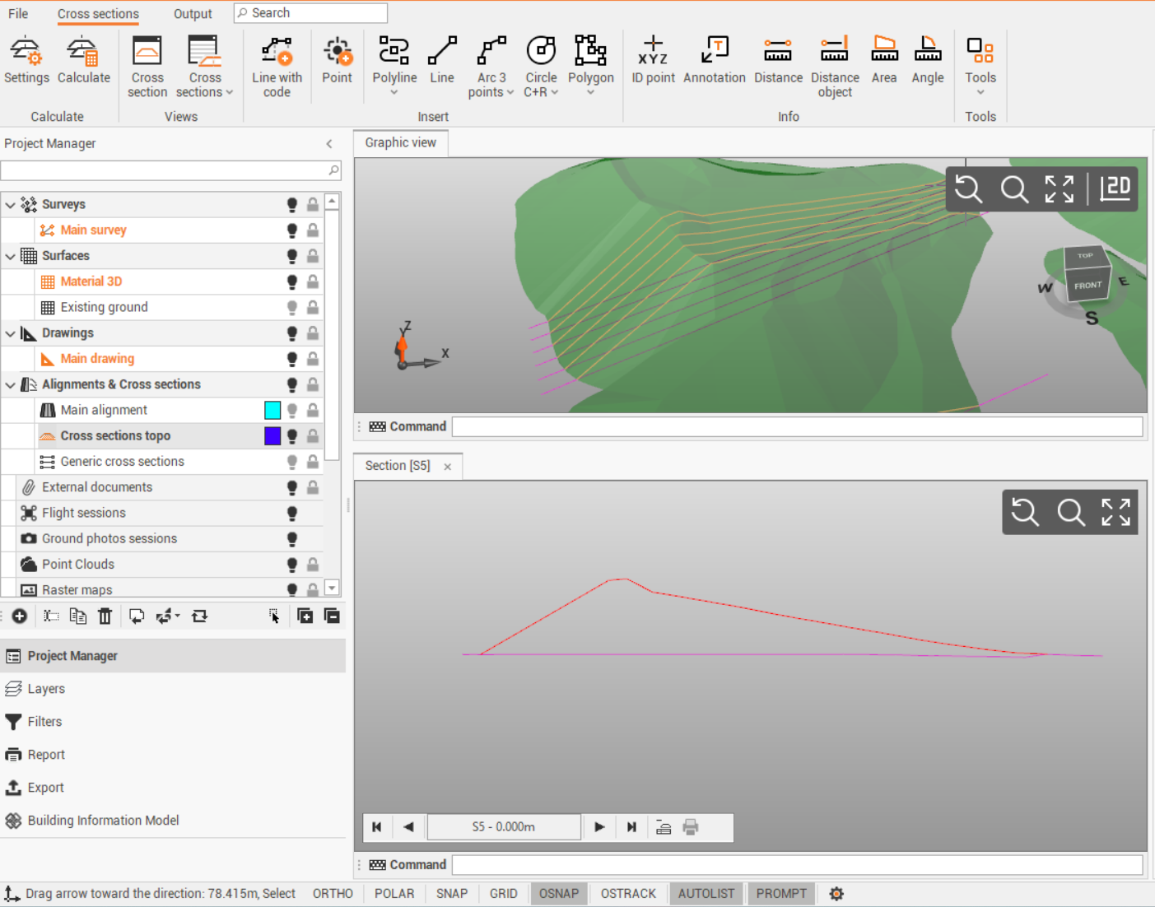Image resolution: width=1155 pixels, height=907 pixels.
Task: Click the Circle C+R tool icon
Action: [x=541, y=51]
